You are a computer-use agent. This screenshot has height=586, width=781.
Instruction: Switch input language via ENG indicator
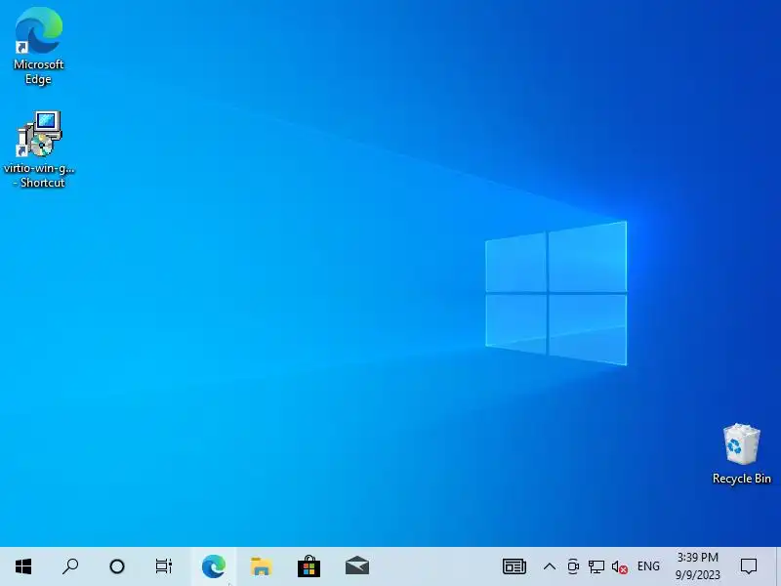[648, 566]
